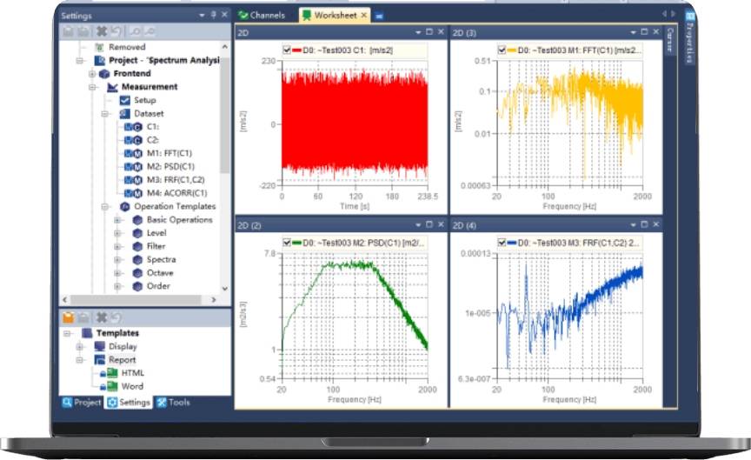Select the Report tree item

(x=123, y=360)
